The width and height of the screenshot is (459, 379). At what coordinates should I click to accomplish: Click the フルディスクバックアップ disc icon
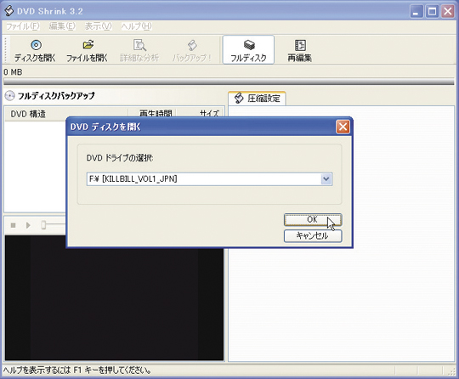tap(9, 95)
